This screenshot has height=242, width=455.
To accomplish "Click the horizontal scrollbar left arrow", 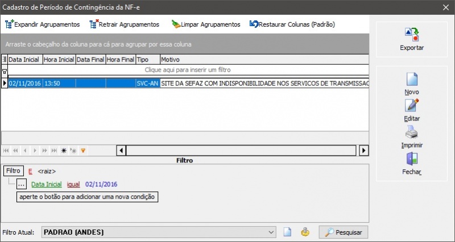I will 121,151.
